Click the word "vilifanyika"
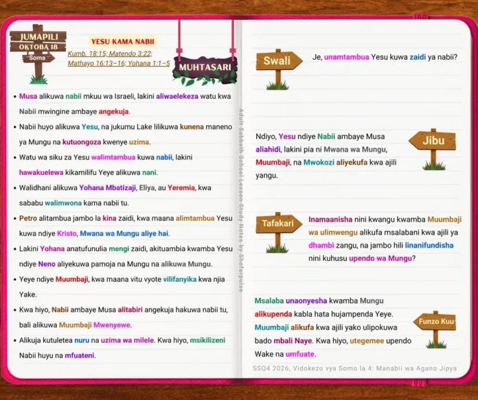 coord(180,279)
